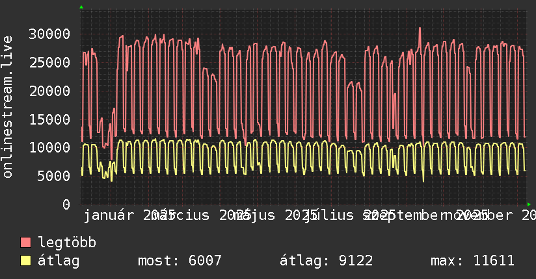Click the január 2025 x-axis label

130,215
